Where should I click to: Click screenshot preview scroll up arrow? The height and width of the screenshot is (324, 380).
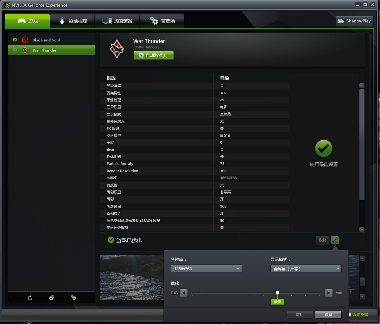[362, 259]
